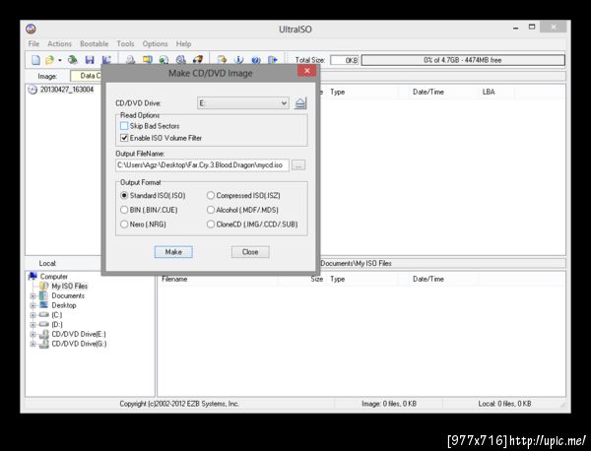591x451 pixels.
Task: Open the File menu
Action: point(33,43)
